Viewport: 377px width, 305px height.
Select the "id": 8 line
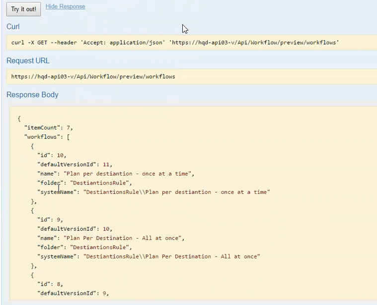(50, 284)
